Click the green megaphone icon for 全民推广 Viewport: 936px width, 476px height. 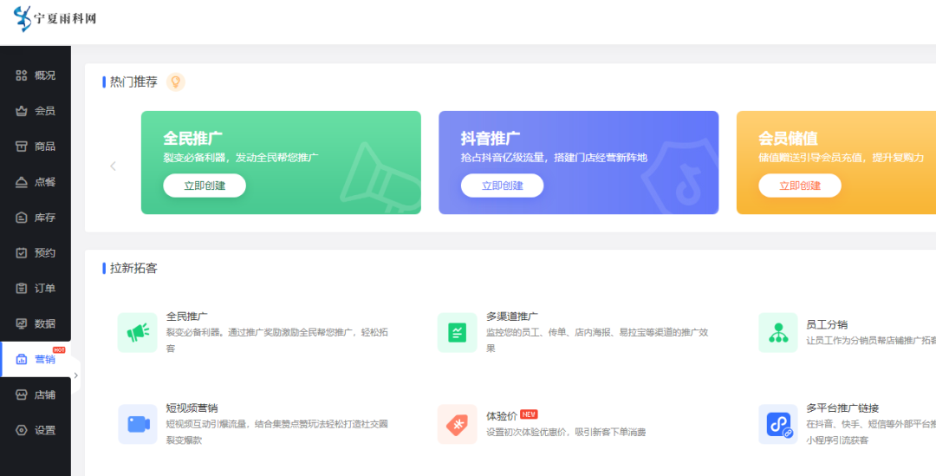[x=137, y=332]
